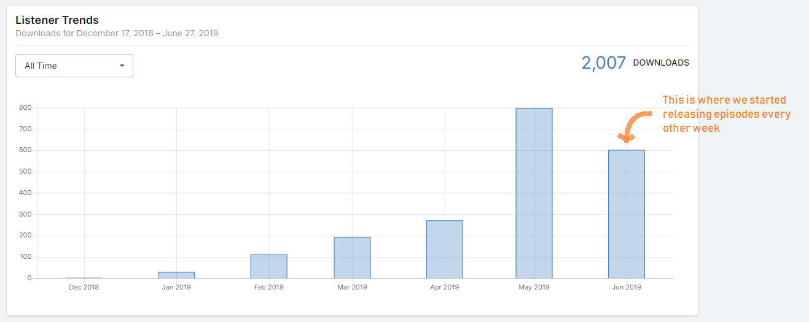Viewport: 809px width, 322px height.
Task: Click the Feb 2019 x-axis label
Action: click(x=268, y=287)
